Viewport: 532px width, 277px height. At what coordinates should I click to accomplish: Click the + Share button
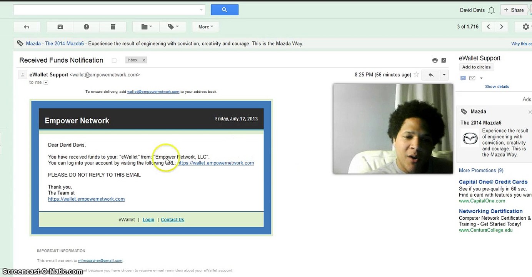point(514,10)
